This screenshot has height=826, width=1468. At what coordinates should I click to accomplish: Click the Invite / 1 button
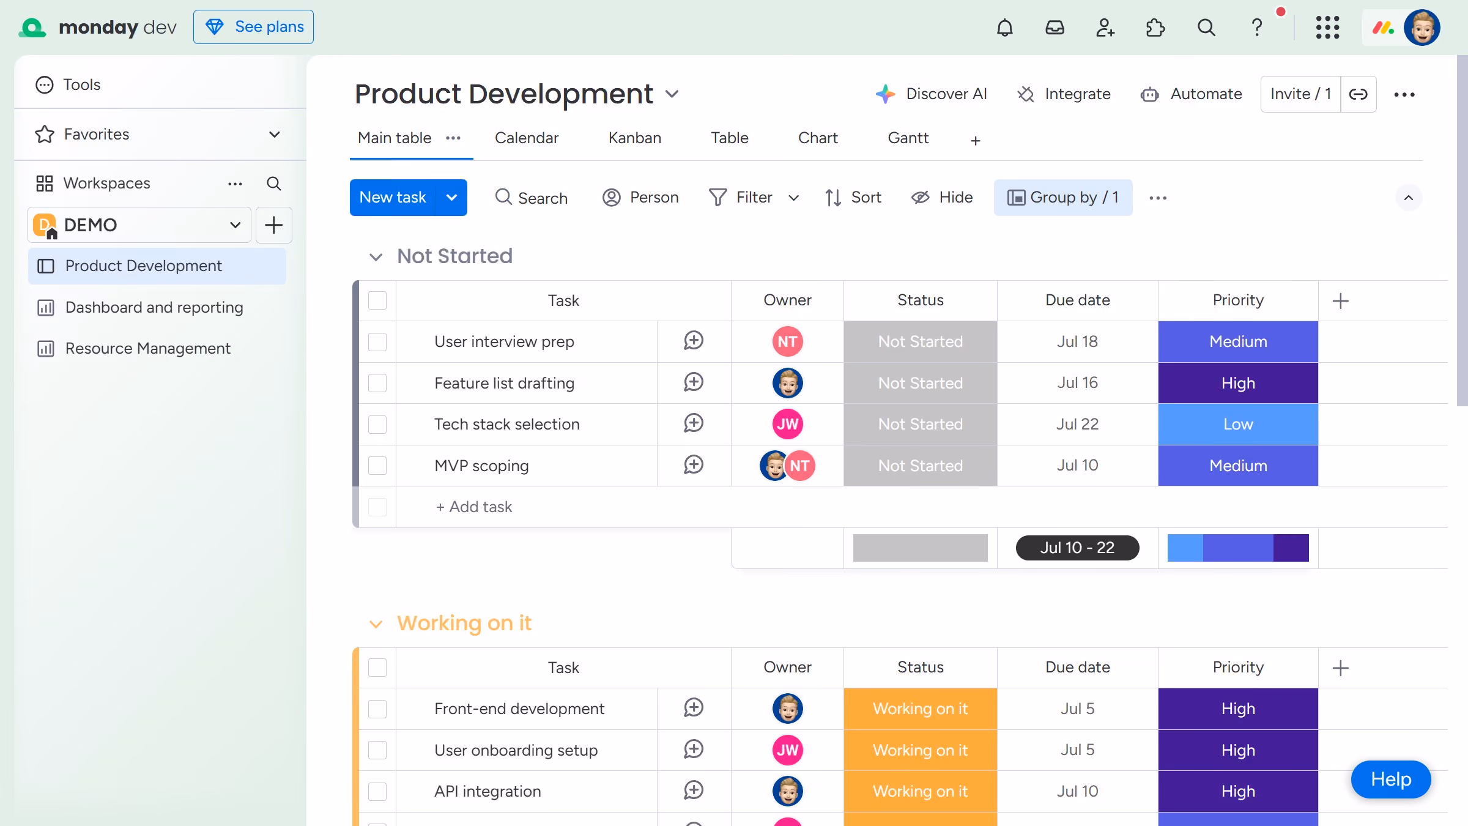coord(1300,94)
